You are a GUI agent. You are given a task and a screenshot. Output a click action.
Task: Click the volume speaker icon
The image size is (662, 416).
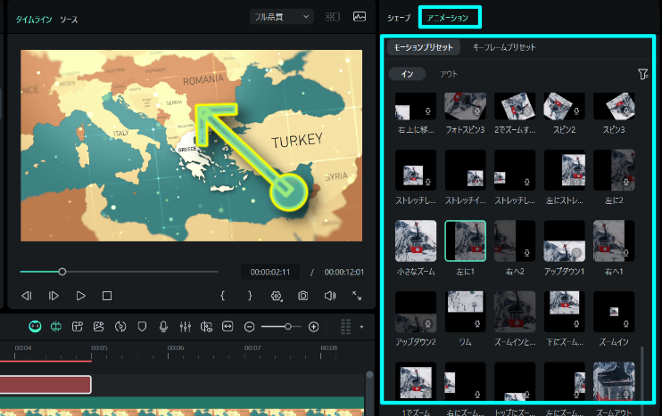click(330, 295)
